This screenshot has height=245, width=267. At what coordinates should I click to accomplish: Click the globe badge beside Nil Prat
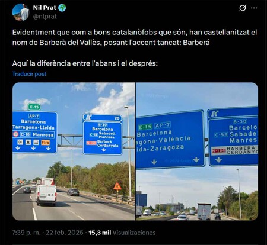pos(62,8)
